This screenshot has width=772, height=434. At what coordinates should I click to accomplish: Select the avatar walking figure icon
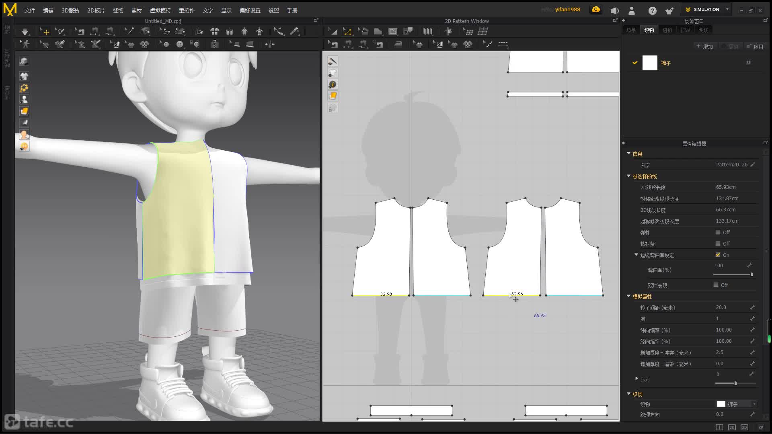tap(25, 44)
